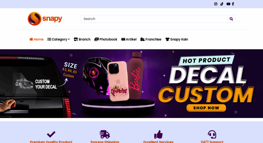Open the Artikel page link
The width and height of the screenshot is (263, 143).
[x=129, y=39]
